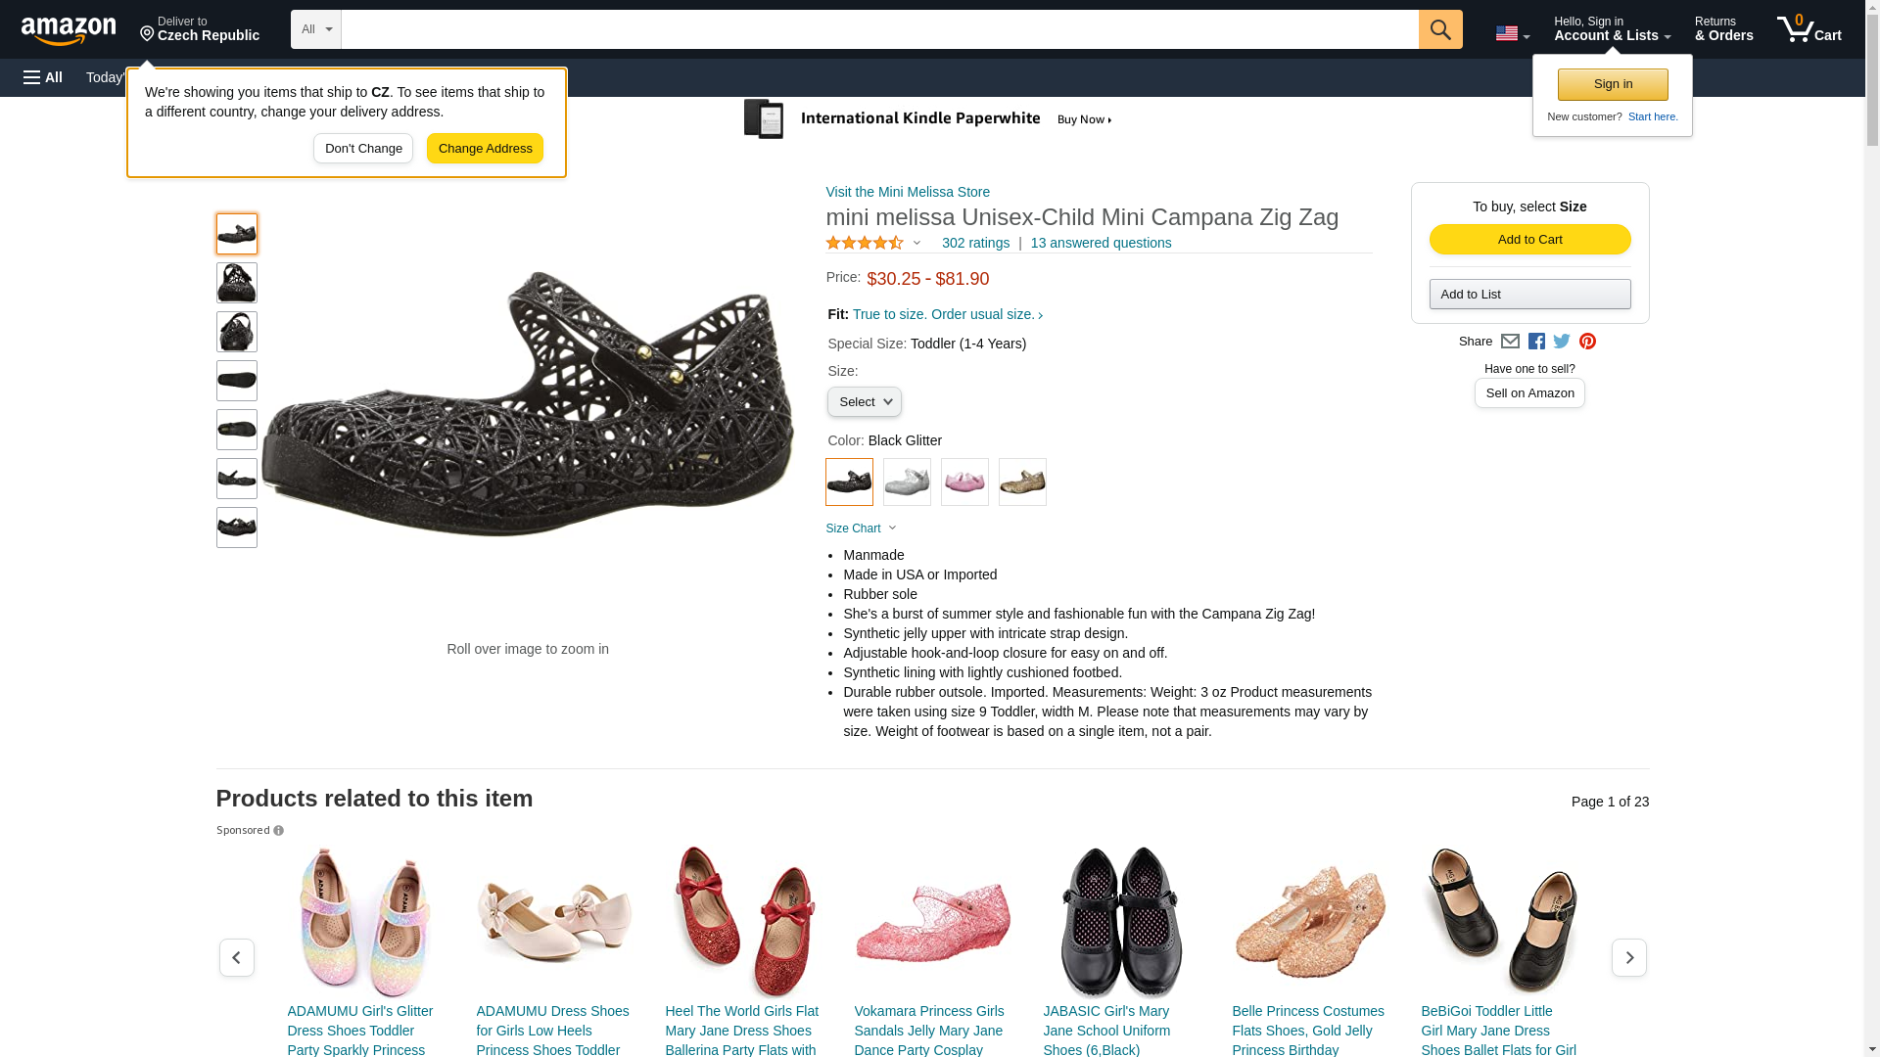Share product via email icon
Viewport: 1880px width, 1057px height.
click(1510, 342)
